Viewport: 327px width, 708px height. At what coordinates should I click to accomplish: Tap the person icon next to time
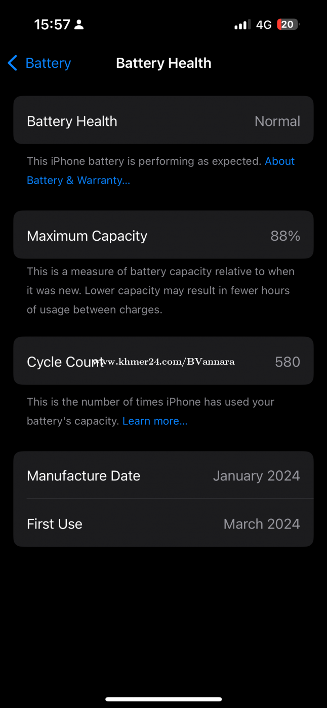79,25
